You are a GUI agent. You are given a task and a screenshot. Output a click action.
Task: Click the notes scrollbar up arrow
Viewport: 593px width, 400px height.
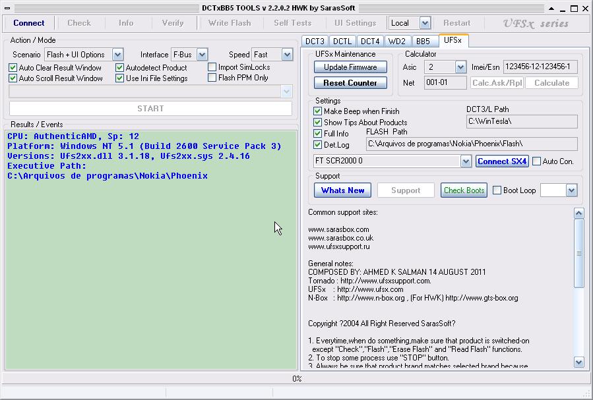point(578,214)
